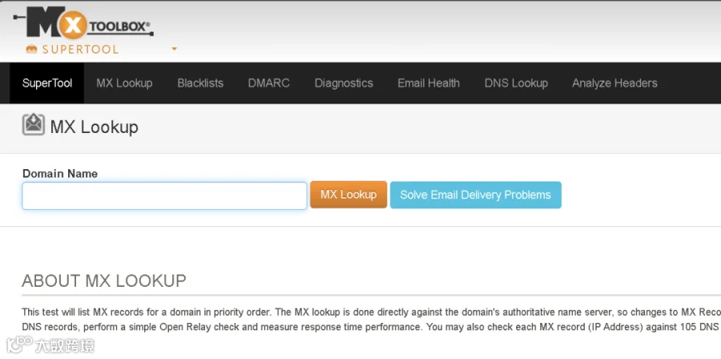Click the MX Lookup envelope icon
The width and height of the screenshot is (721, 359).
(x=33, y=124)
